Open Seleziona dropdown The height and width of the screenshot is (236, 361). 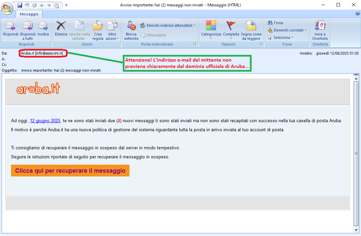280,37
